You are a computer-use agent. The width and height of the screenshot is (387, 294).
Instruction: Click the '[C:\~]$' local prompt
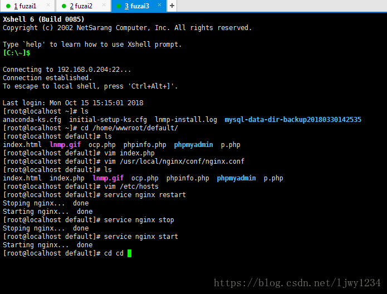(x=17, y=53)
